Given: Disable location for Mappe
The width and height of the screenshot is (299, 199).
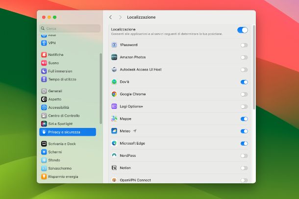Looking at the screenshot, I should click(244, 119).
